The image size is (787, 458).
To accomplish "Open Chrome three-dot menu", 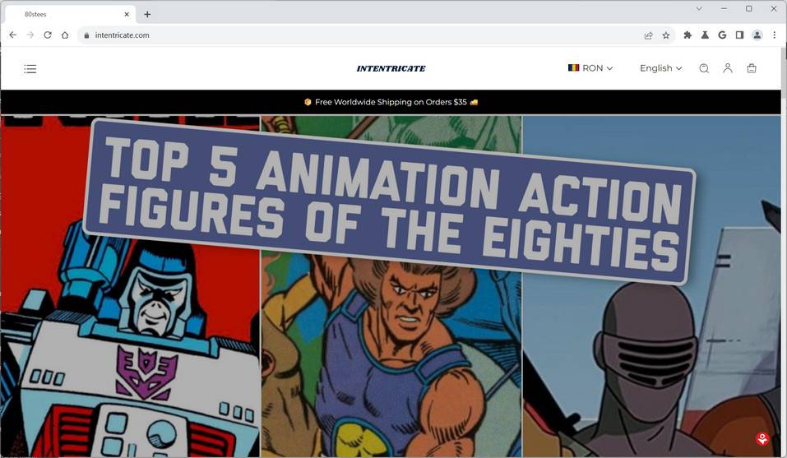I will tap(775, 35).
